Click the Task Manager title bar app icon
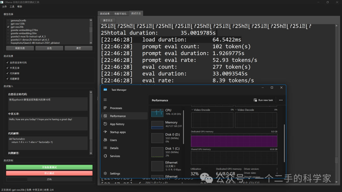Viewport: 342px width, 192px height. pos(105,90)
